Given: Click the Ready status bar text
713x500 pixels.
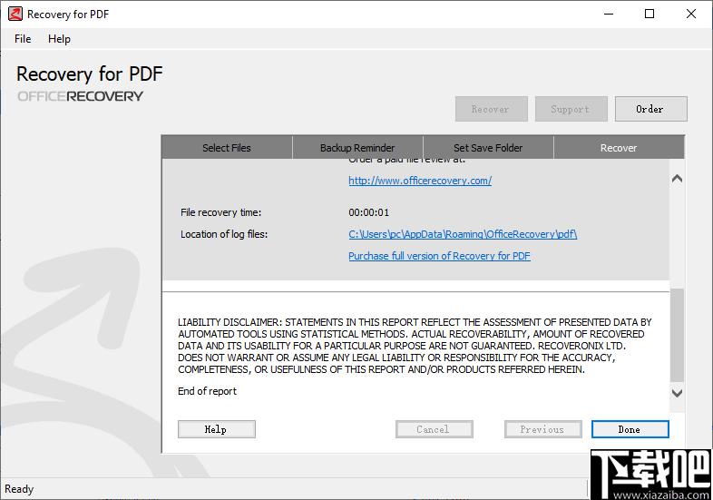Looking at the screenshot, I should pyautogui.click(x=19, y=489).
